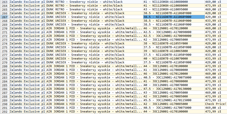Image resolution: width=227 pixels, height=114 pixels.
Task: Click SKU '43 - NI112O0GN-A110095000' in row 265
Action: [x=174, y=9]
